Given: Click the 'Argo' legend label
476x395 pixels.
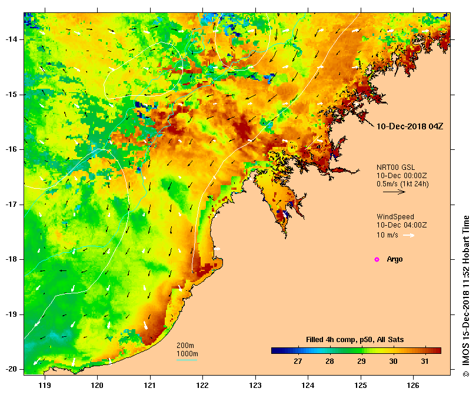Looking at the screenshot, I should coord(395,259).
